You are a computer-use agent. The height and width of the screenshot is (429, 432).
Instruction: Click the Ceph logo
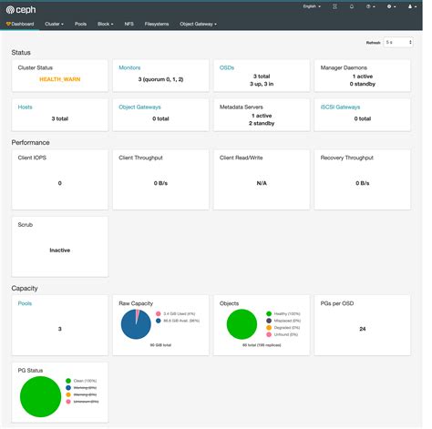pos(21,10)
